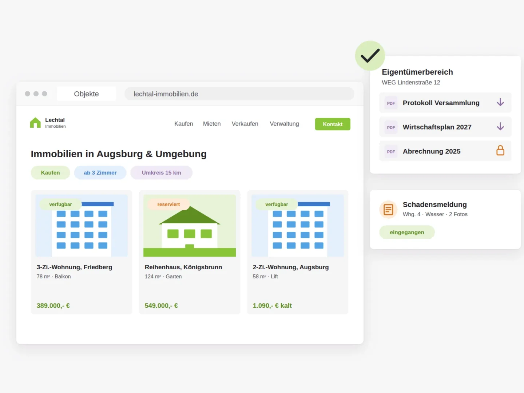Click the reserviert badge on Reihenhaus
Viewport: 524px width, 393px height.
pos(168,204)
